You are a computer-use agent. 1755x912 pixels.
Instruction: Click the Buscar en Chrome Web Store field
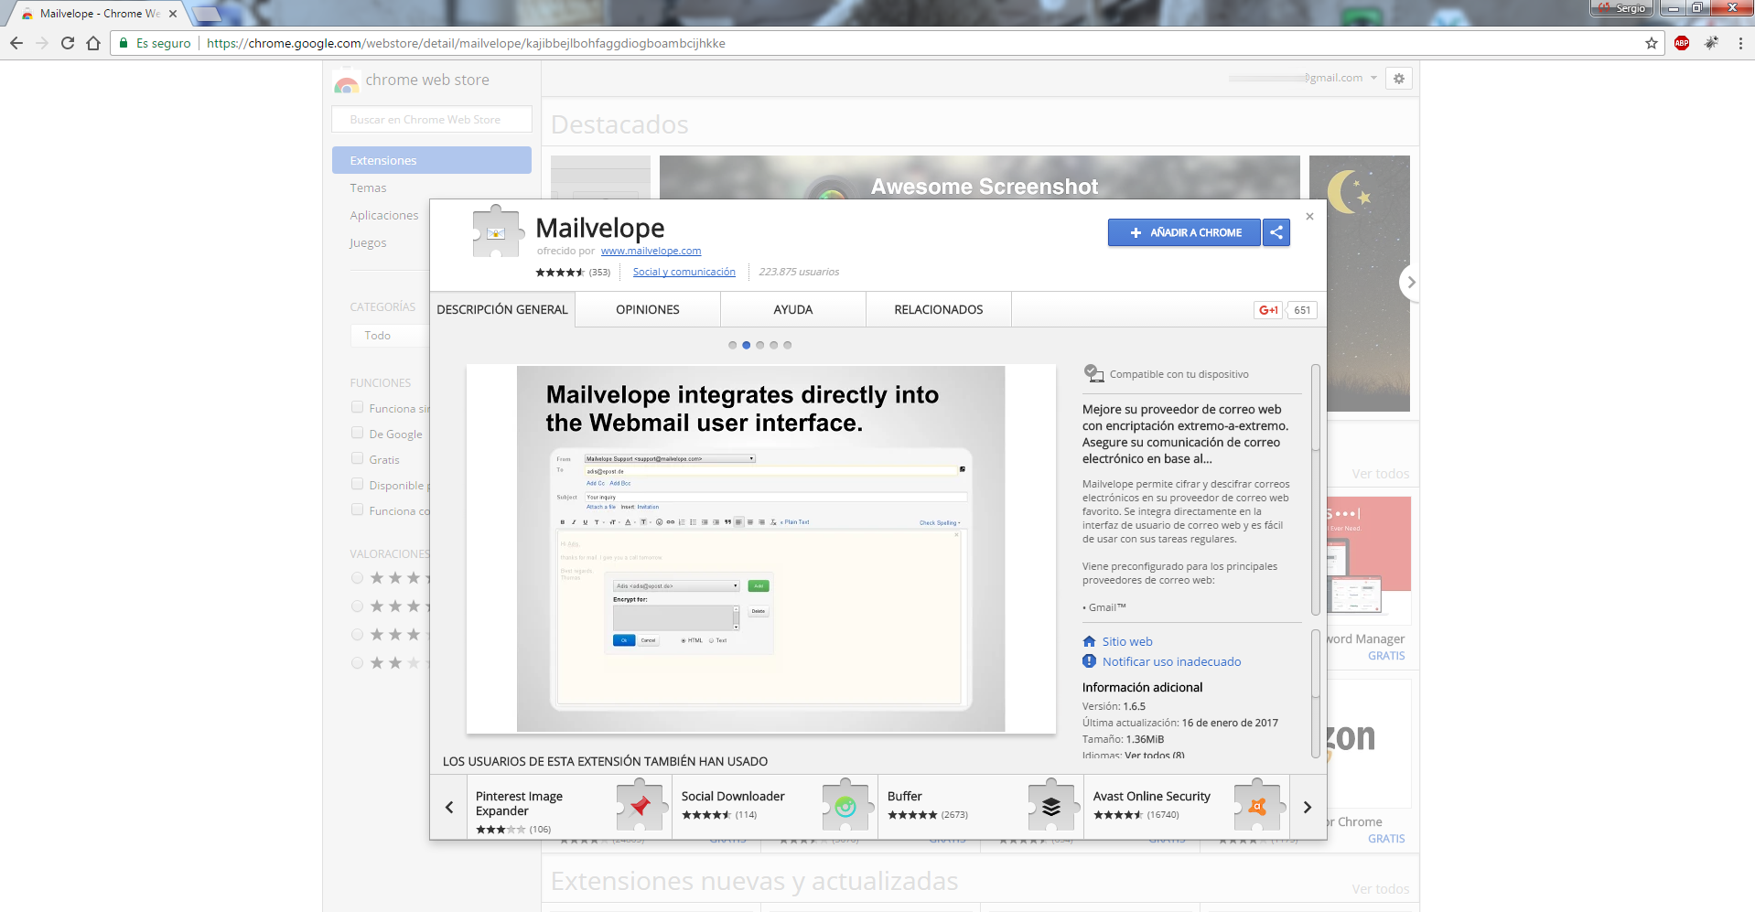[432, 119]
